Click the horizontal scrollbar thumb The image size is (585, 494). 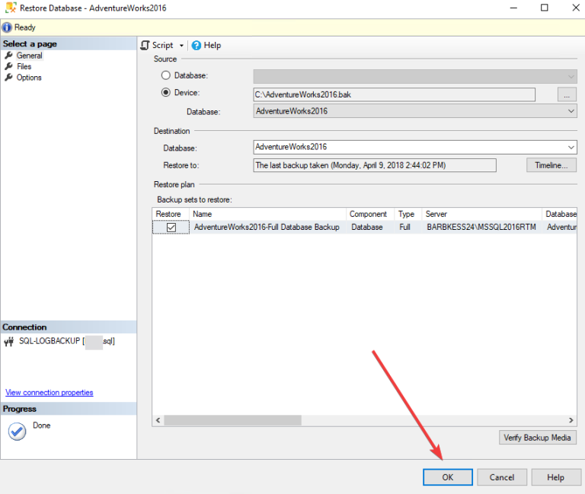pos(233,420)
